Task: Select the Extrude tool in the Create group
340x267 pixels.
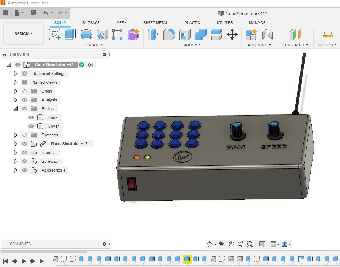Action: [71, 34]
